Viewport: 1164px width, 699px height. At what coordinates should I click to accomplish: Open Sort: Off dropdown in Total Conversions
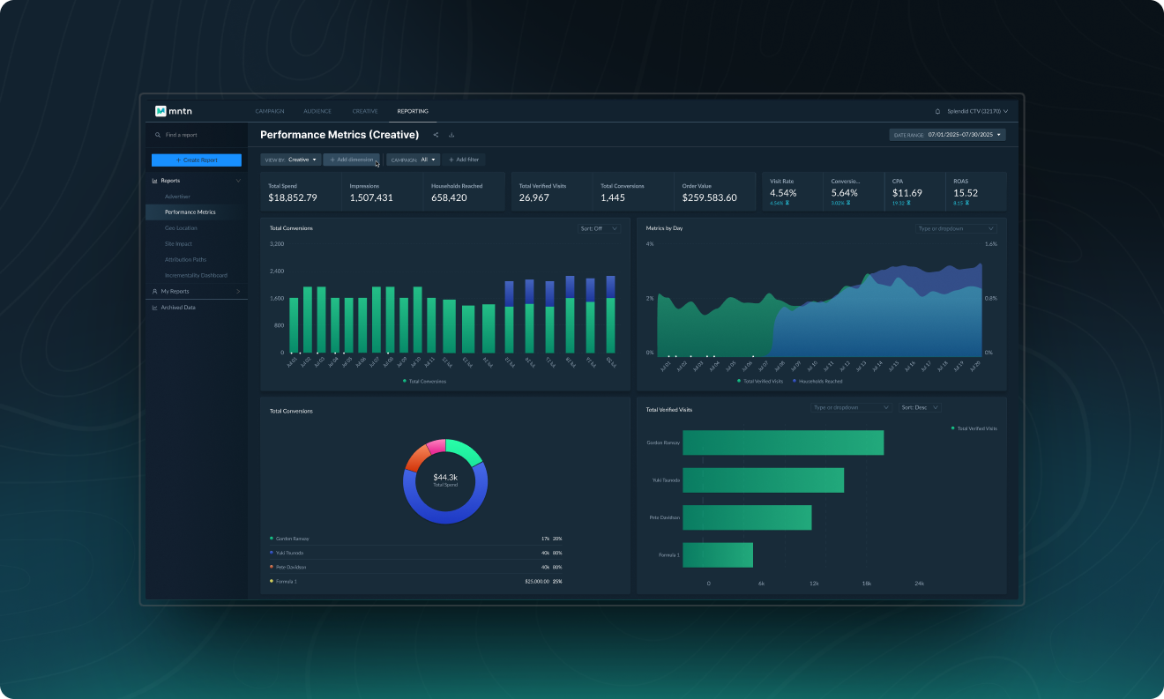click(x=599, y=228)
